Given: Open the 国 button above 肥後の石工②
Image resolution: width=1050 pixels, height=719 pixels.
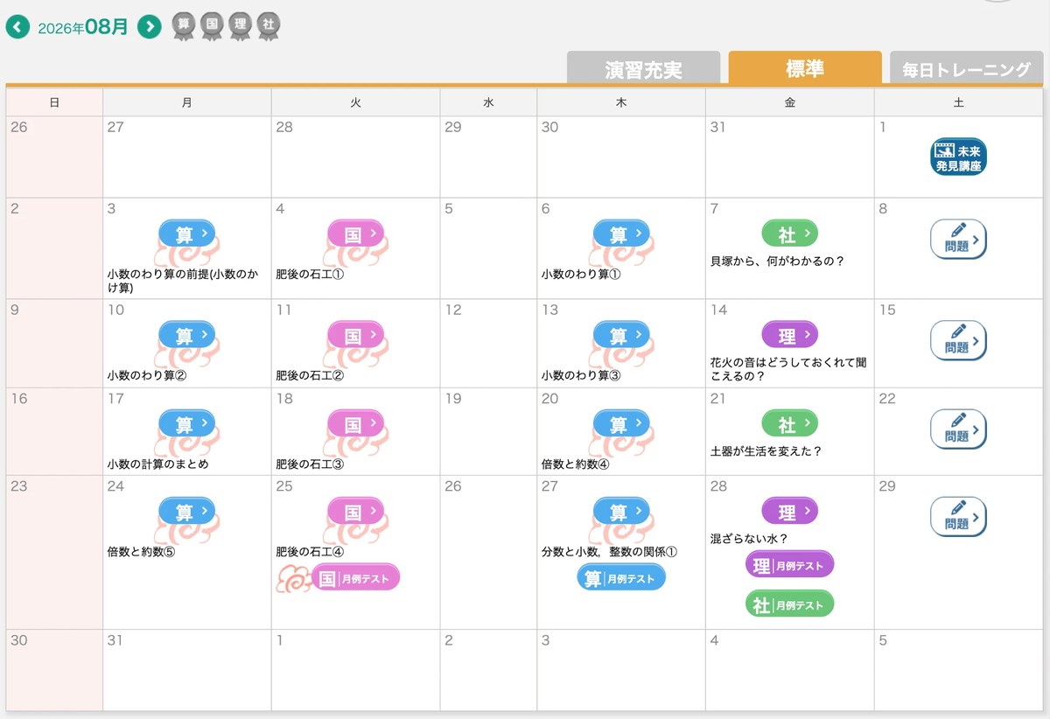Looking at the screenshot, I should (x=355, y=335).
